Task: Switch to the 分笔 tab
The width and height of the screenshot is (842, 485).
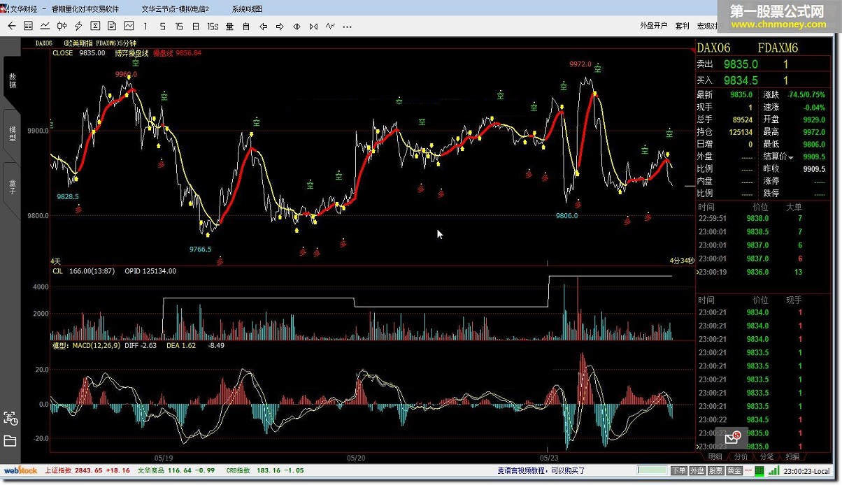Action: click(766, 456)
